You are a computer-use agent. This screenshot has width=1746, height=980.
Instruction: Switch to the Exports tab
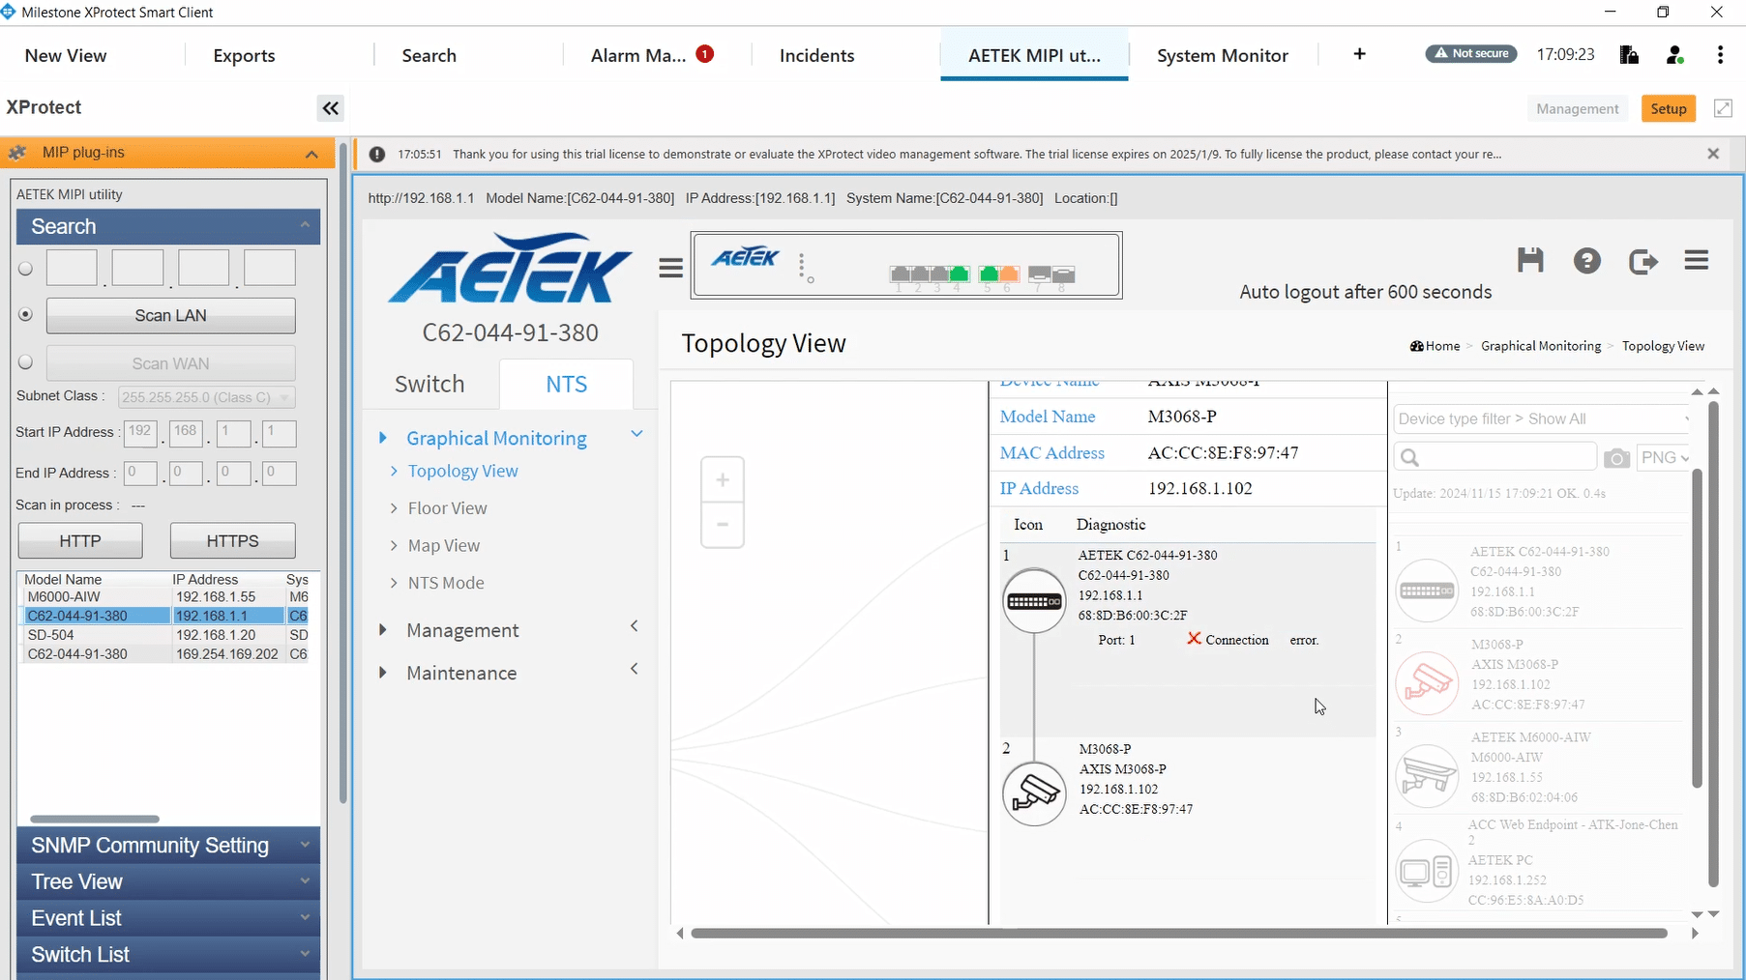coord(244,55)
